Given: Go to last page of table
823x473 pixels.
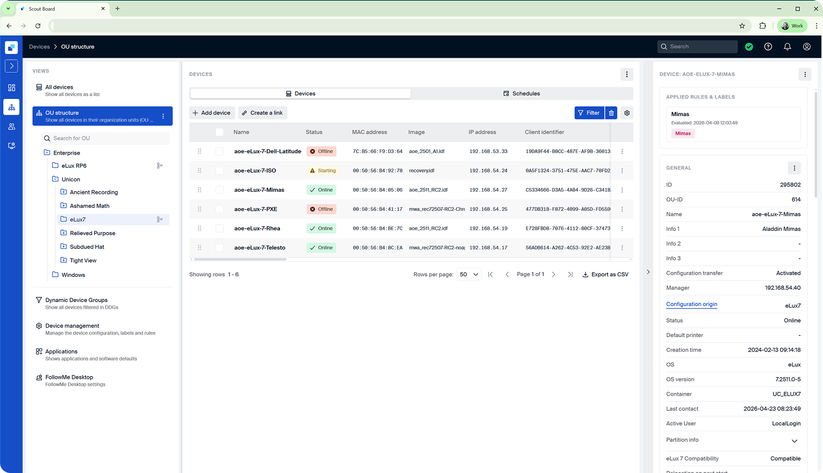Looking at the screenshot, I should 570,275.
